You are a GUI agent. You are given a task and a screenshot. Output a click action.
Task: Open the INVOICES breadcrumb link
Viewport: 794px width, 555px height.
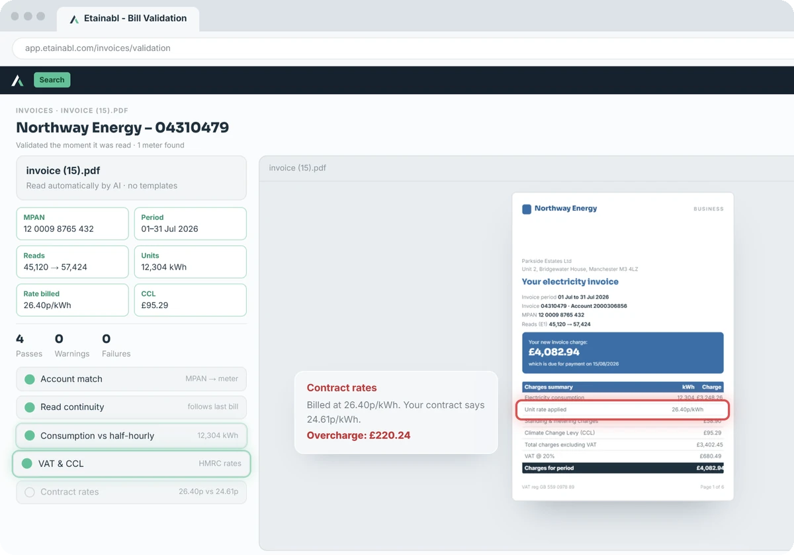(34, 111)
